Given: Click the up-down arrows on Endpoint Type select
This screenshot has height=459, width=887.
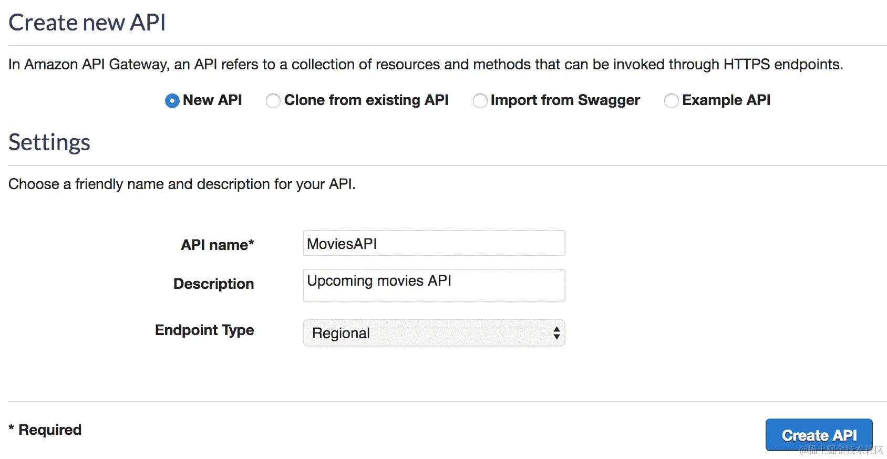Looking at the screenshot, I should pyautogui.click(x=556, y=333).
